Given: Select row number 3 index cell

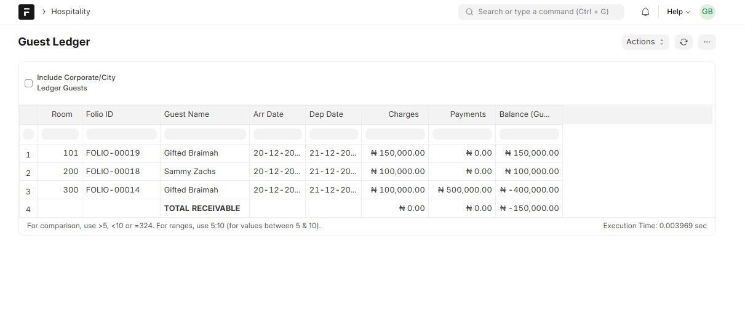Looking at the screenshot, I should 28,190.
